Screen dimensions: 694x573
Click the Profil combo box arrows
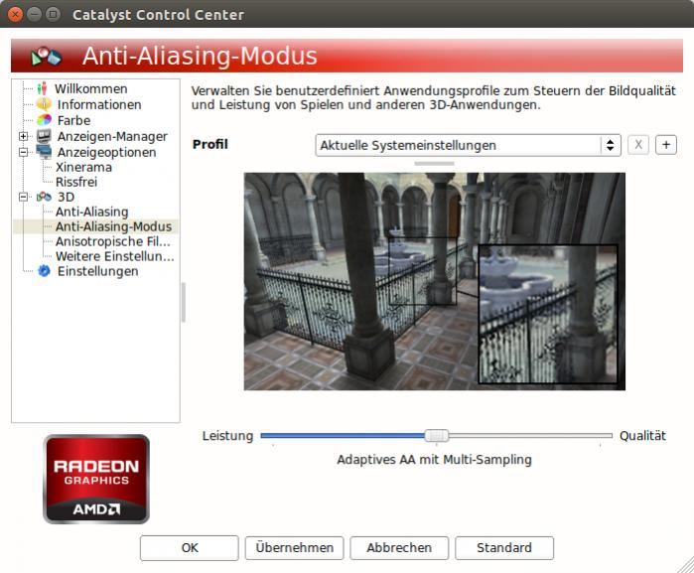[610, 145]
